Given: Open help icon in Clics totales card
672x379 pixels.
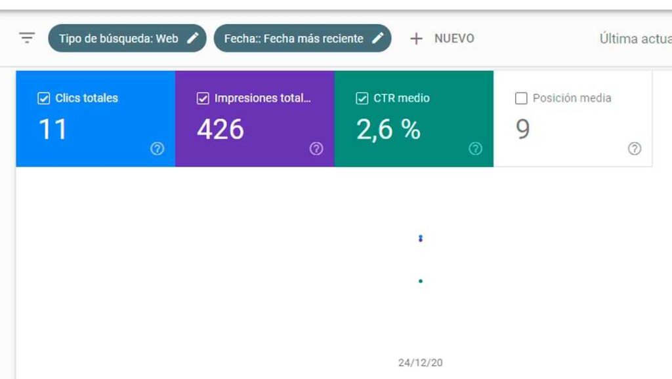Looking at the screenshot, I should click(x=157, y=149).
